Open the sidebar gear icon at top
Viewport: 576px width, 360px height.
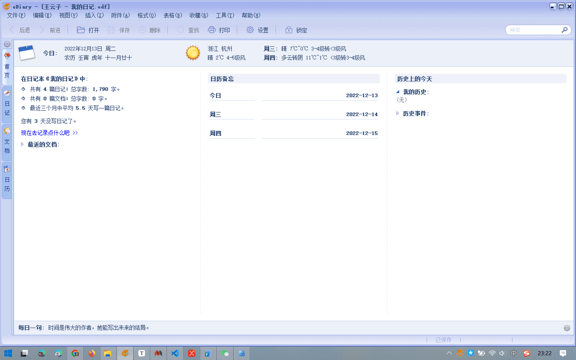[x=7, y=44]
